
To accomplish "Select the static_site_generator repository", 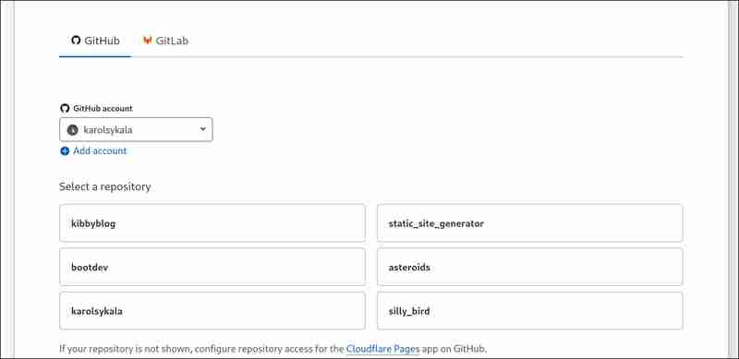I will tap(529, 223).
